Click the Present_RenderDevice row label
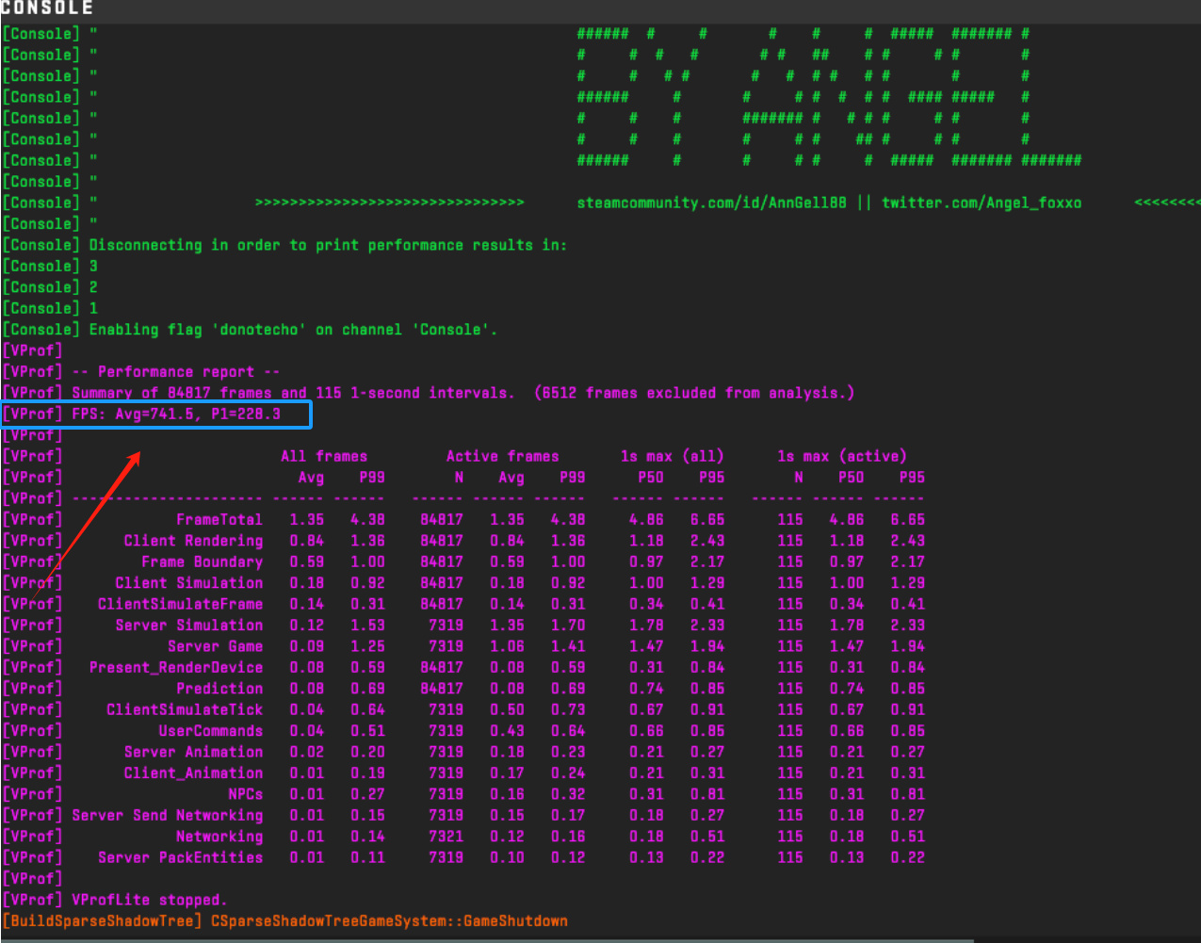This screenshot has width=1201, height=943. (176, 668)
